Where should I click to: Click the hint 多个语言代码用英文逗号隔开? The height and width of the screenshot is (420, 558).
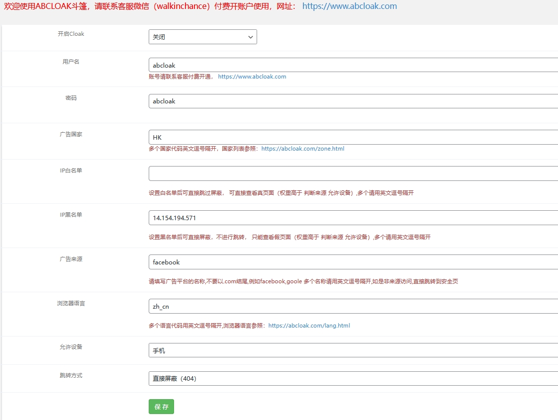(208, 326)
